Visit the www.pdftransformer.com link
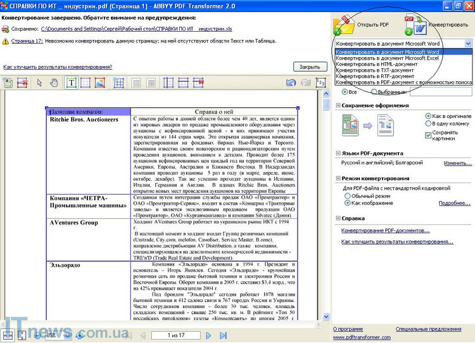Screen dimensions: 475x343 [362, 337]
